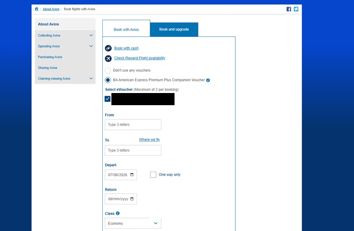Click Collecting Avios sidebar label
Image resolution: width=354 pixels, height=231 pixels.
[49, 36]
